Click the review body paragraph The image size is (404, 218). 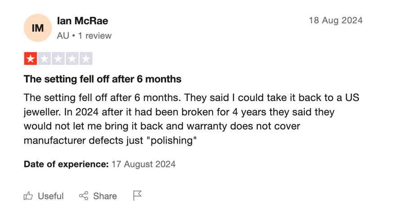(x=191, y=119)
